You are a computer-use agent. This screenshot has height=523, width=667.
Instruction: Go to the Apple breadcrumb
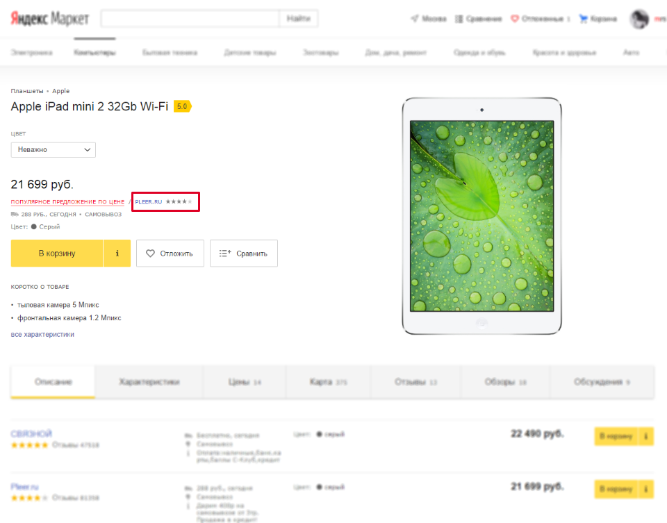[x=61, y=91]
